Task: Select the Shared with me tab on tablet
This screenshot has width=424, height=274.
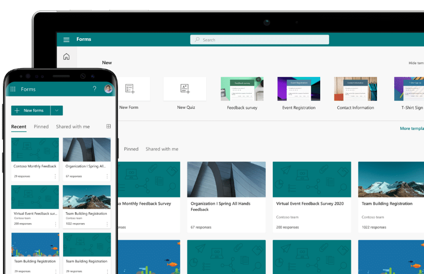Action: (162, 149)
